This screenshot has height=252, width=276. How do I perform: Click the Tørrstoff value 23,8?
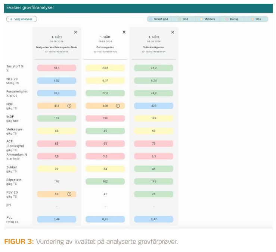[x=105, y=68]
